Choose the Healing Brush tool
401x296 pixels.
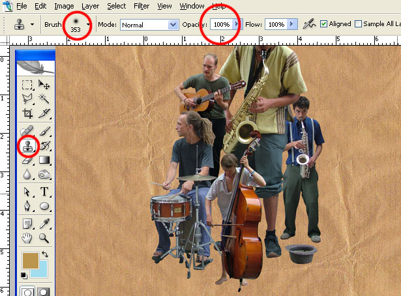pyautogui.click(x=27, y=131)
